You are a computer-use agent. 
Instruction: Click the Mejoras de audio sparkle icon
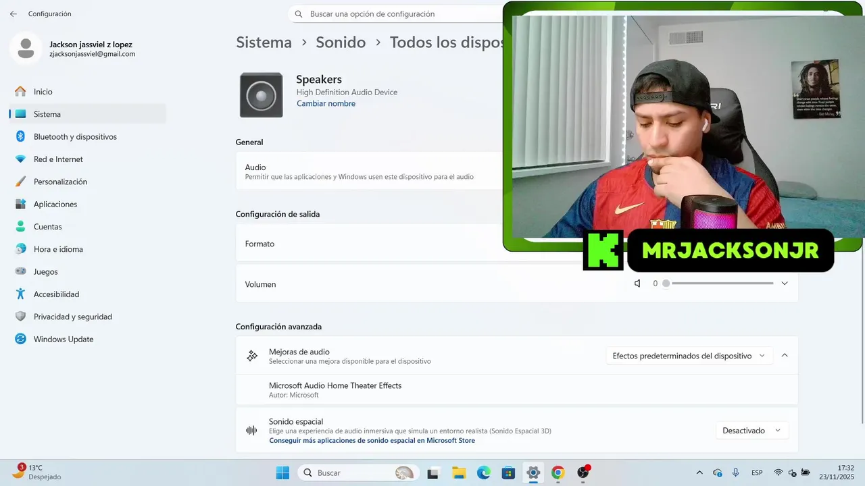point(252,356)
